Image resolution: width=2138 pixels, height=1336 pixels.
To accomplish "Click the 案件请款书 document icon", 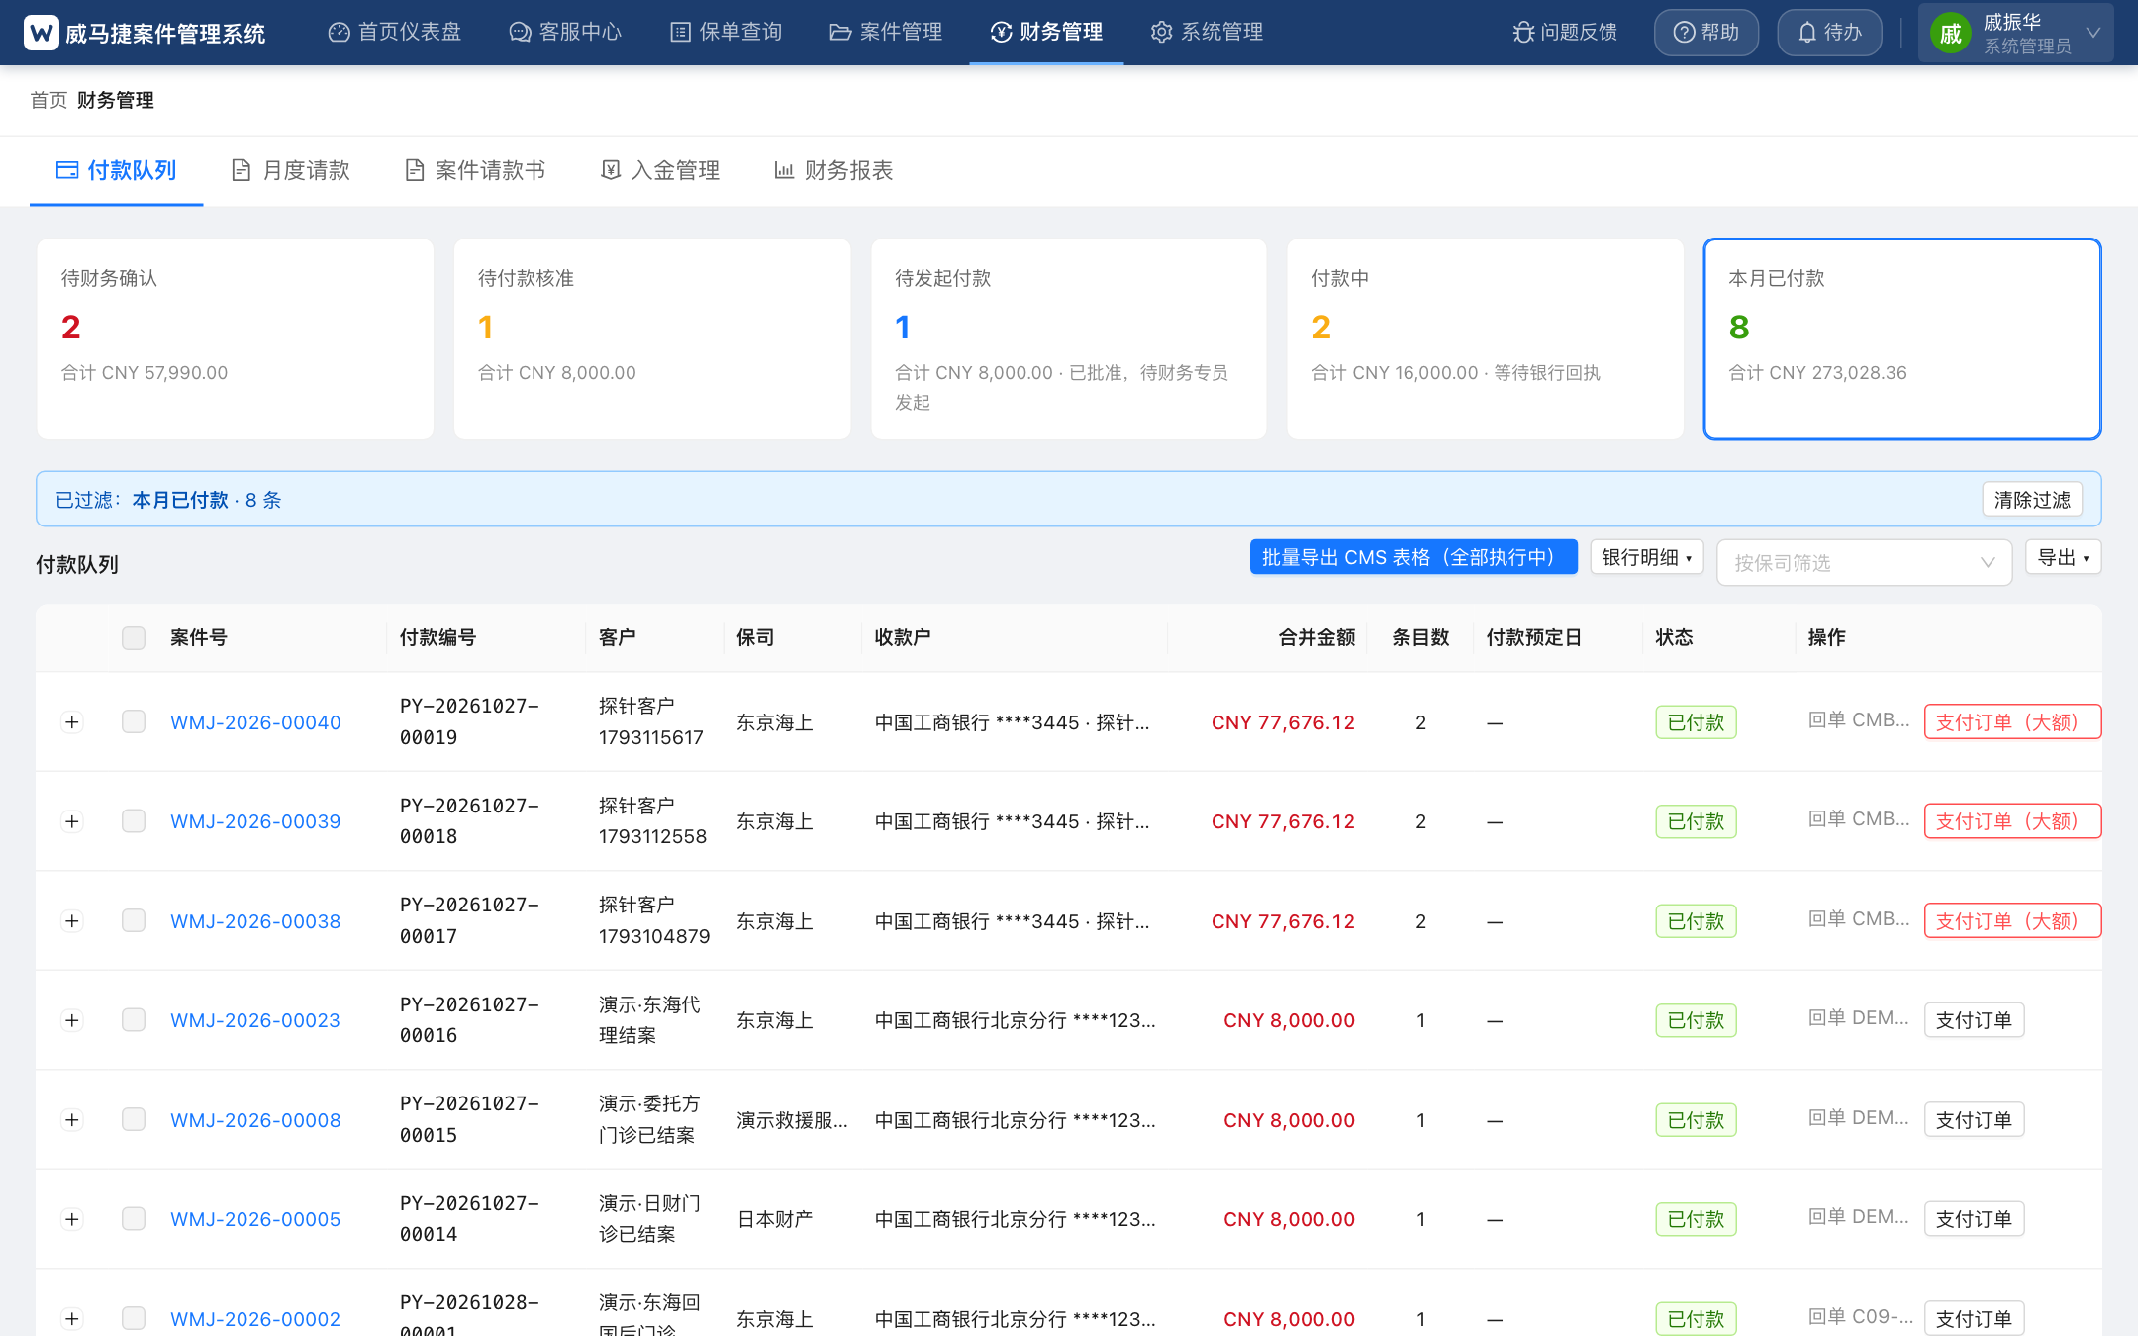I will (415, 170).
